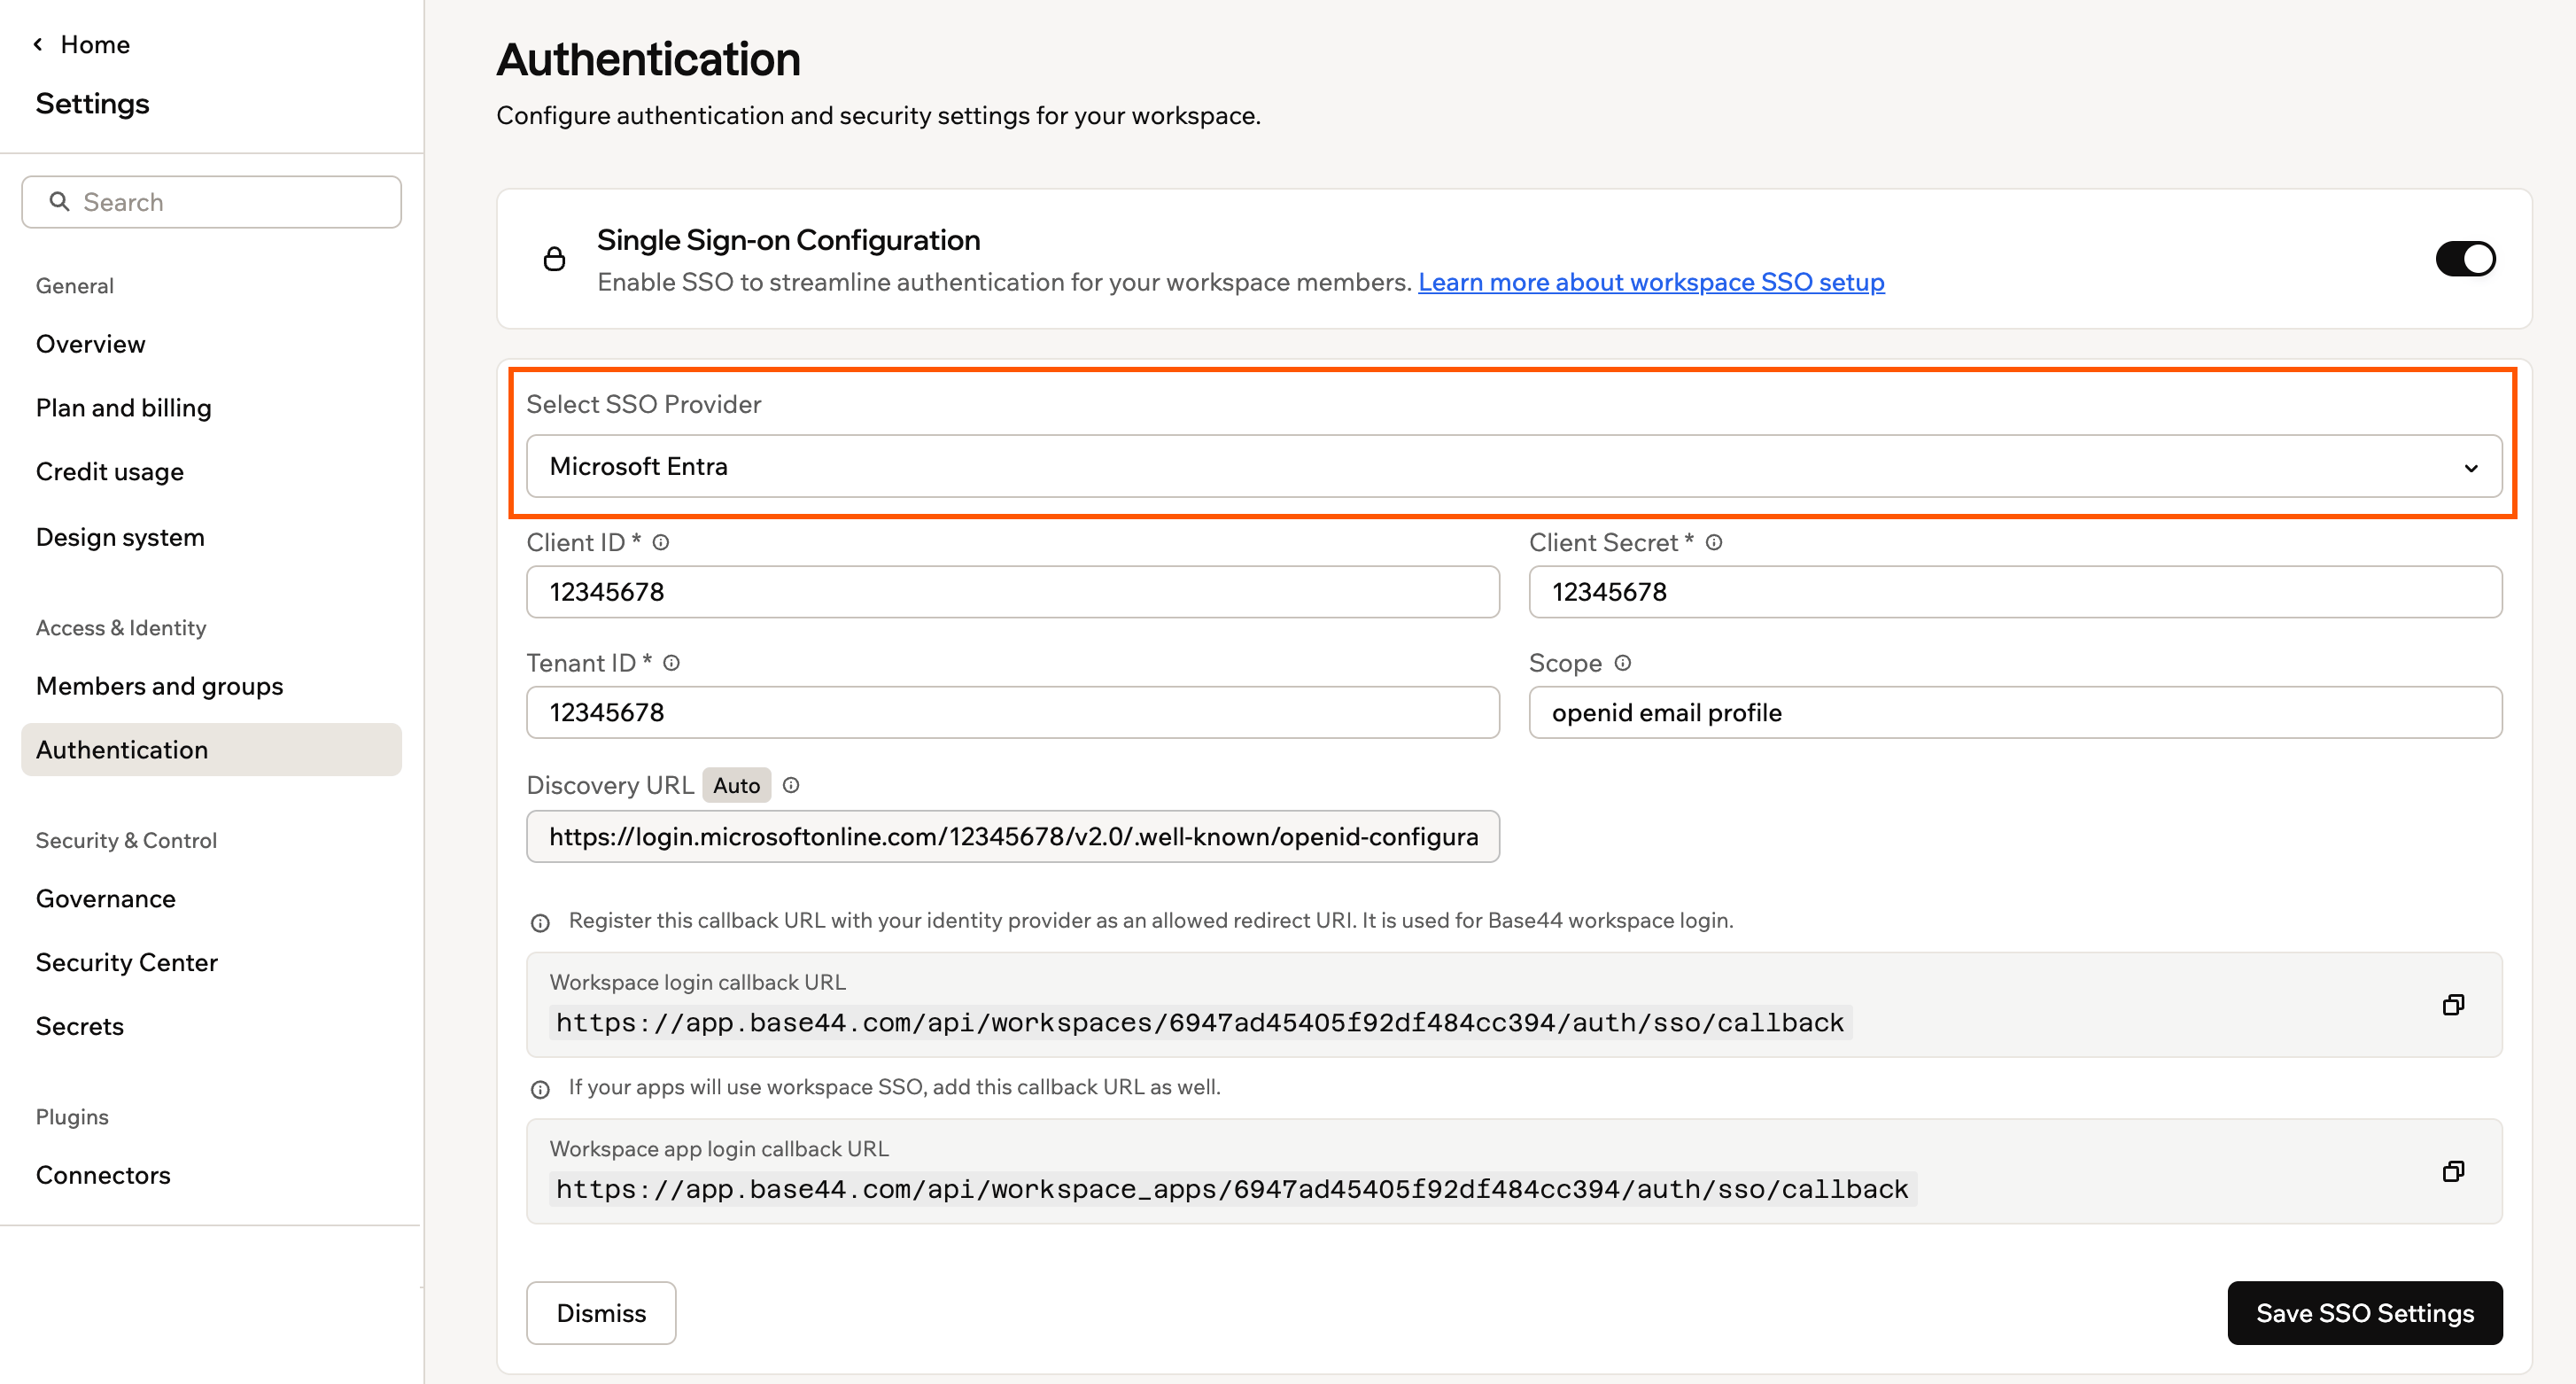2576x1384 pixels.
Task: Copy the Workspace app login callback URL
Action: point(2453,1171)
